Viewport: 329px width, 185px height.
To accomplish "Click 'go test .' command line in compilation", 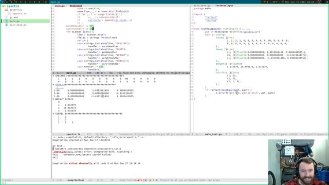I will click(x=59, y=146).
